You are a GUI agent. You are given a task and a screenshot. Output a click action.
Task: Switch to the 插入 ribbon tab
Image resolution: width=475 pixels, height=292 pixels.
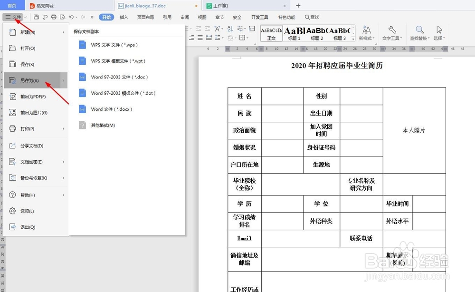tap(123, 17)
